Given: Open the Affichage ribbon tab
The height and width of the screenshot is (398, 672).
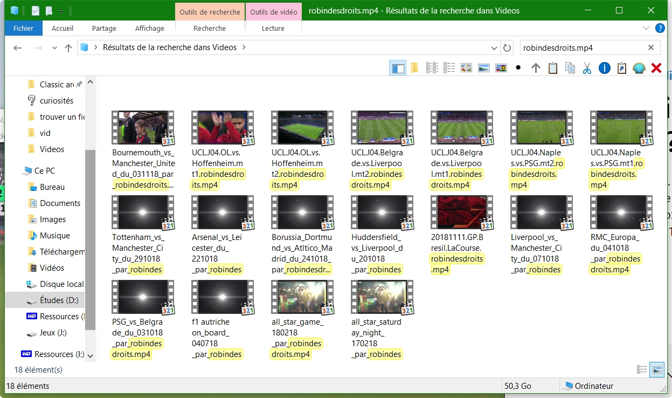Looking at the screenshot, I should [x=150, y=28].
